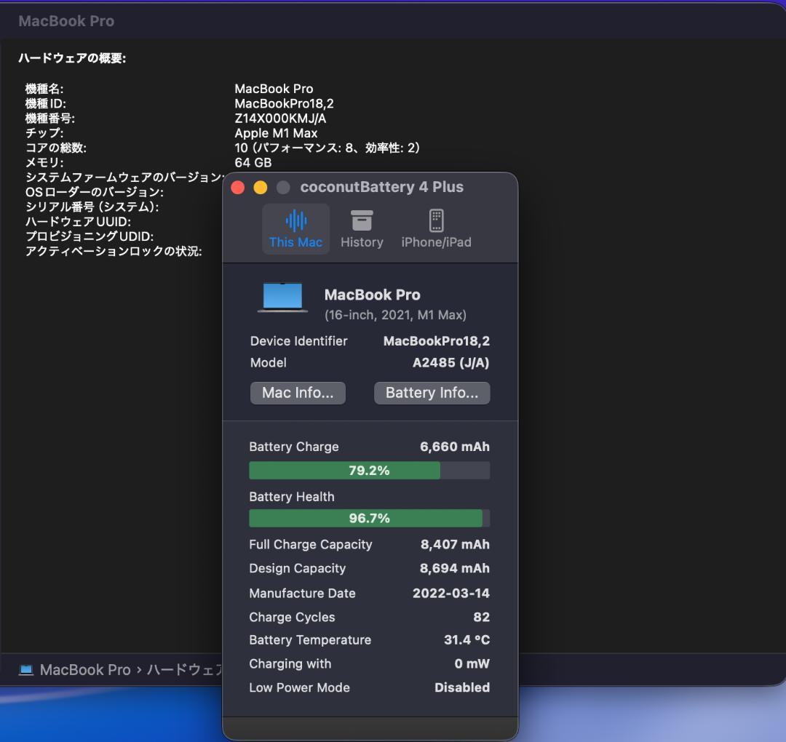Open the Battery Info... dialog

432,393
